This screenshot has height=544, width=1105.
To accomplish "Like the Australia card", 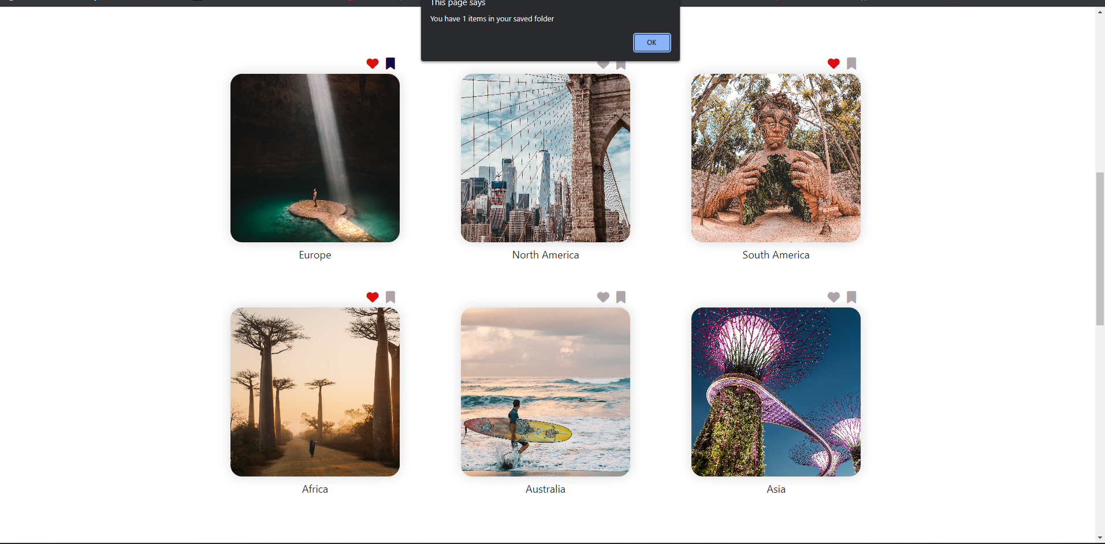I will 602,297.
